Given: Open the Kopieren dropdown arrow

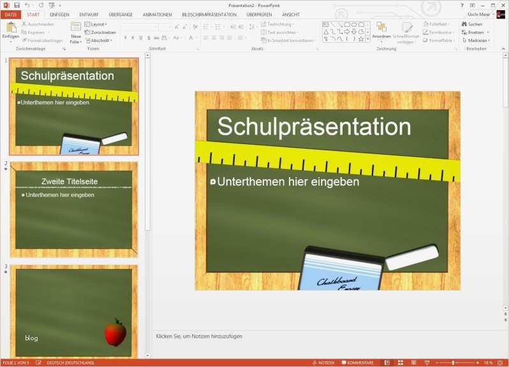Looking at the screenshot, I should [x=48, y=32].
